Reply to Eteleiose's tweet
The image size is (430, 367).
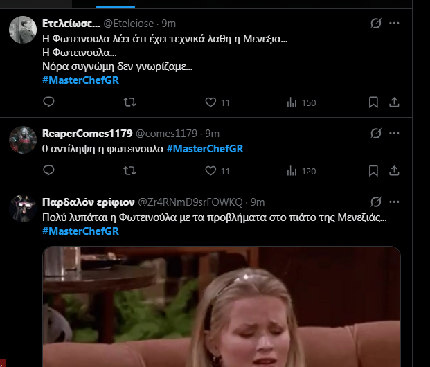48,102
